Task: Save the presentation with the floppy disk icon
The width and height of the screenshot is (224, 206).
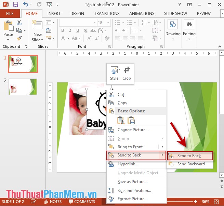Action: [x=16, y=4]
